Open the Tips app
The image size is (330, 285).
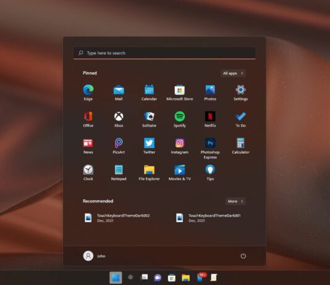pos(210,173)
